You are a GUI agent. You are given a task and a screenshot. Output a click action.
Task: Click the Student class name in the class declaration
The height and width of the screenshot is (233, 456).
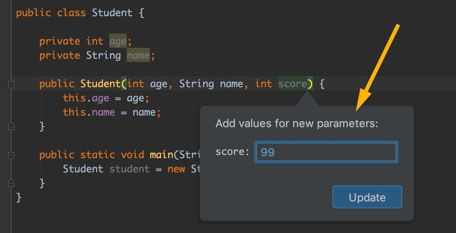tap(112, 13)
